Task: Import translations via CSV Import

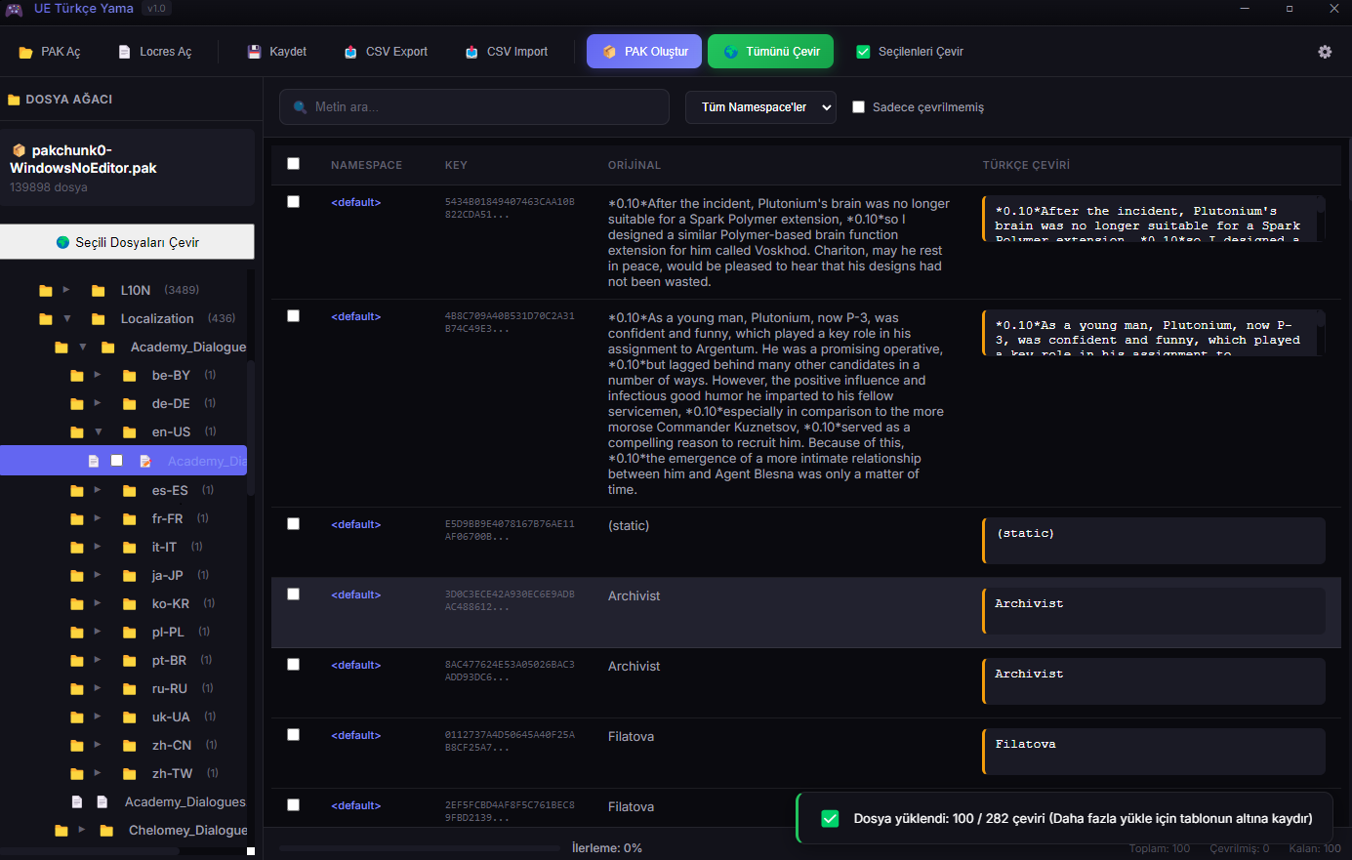Action: tap(507, 52)
